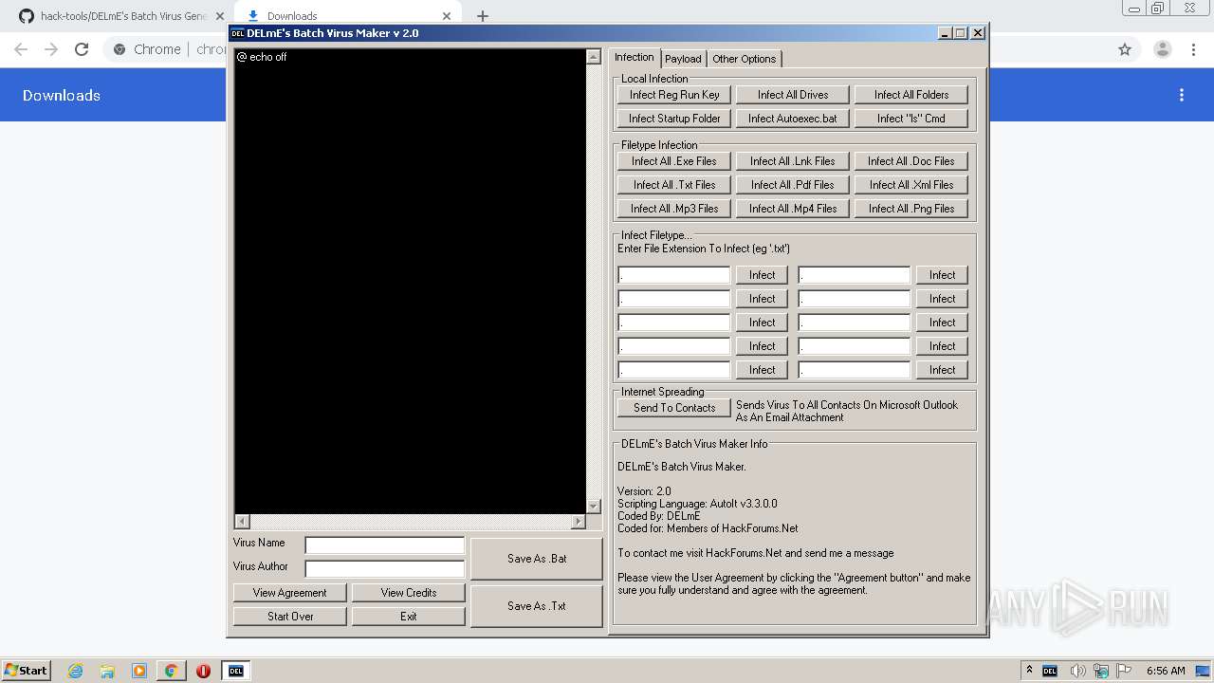Image resolution: width=1214 pixels, height=683 pixels.
Task: Click the taskbar clock showing 6:56 AM
Action: 1166,671
